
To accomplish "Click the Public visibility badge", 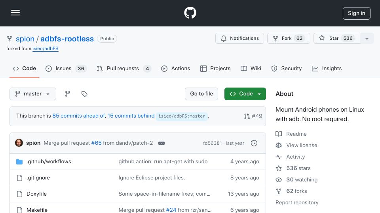I will click(x=107, y=39).
